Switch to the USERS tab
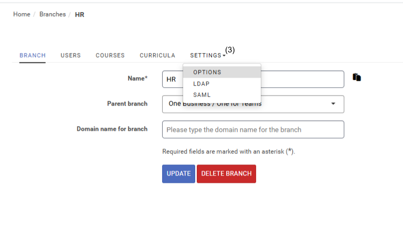Screen dimensions: 403x228 pyautogui.click(x=70, y=55)
